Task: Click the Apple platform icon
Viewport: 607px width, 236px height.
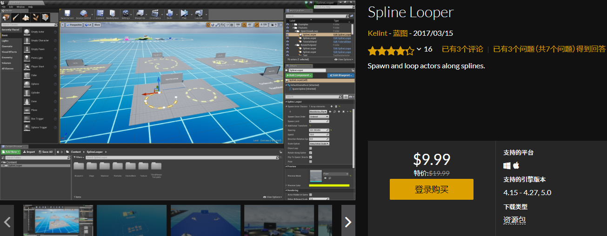Action: [516, 165]
